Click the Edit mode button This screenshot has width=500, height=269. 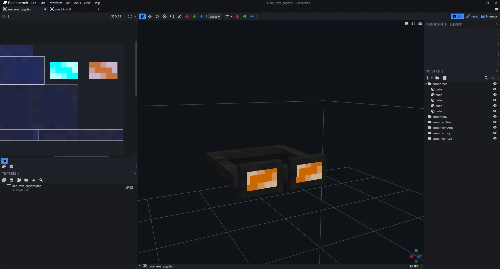click(457, 16)
